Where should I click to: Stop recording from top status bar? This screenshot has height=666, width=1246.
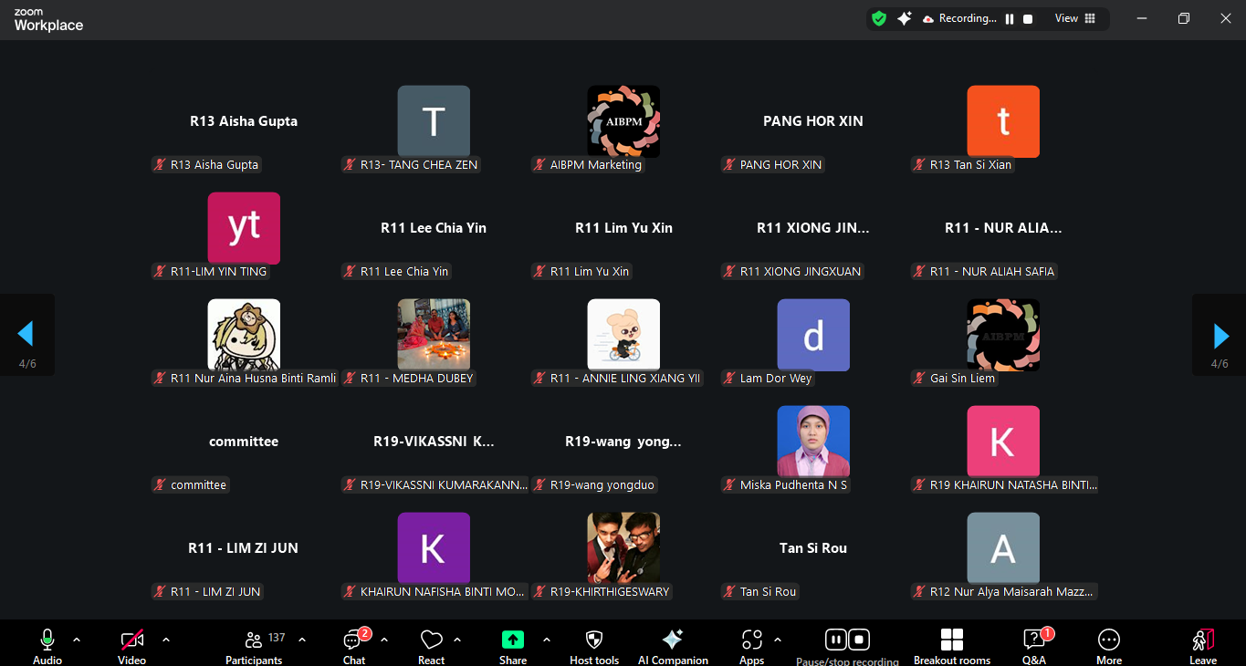(1028, 19)
